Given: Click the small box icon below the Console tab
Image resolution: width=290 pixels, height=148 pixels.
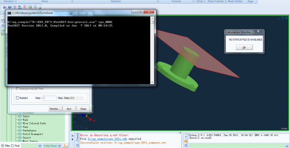Looking at the screenshot, I should point(78,145).
